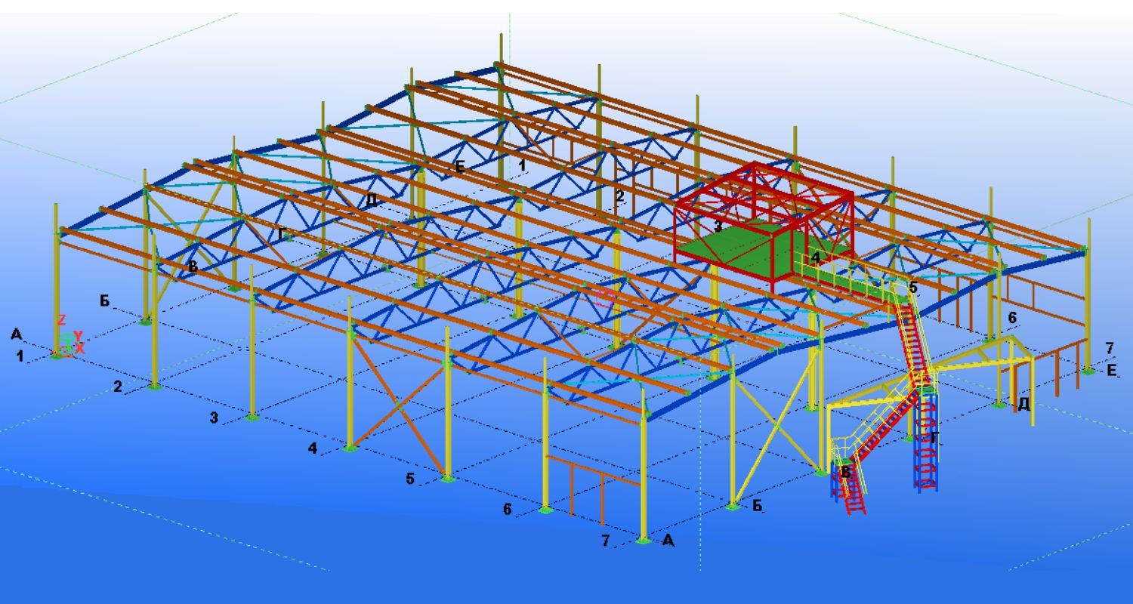
Task: Click grid label 4 near the orange cross-bracing base
Action: point(313,448)
